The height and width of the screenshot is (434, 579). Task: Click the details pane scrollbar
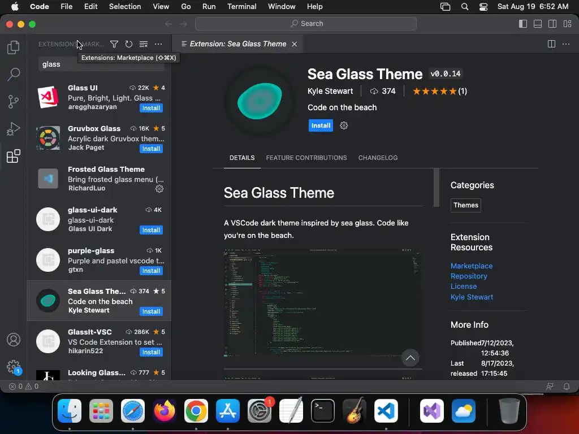pos(437,188)
